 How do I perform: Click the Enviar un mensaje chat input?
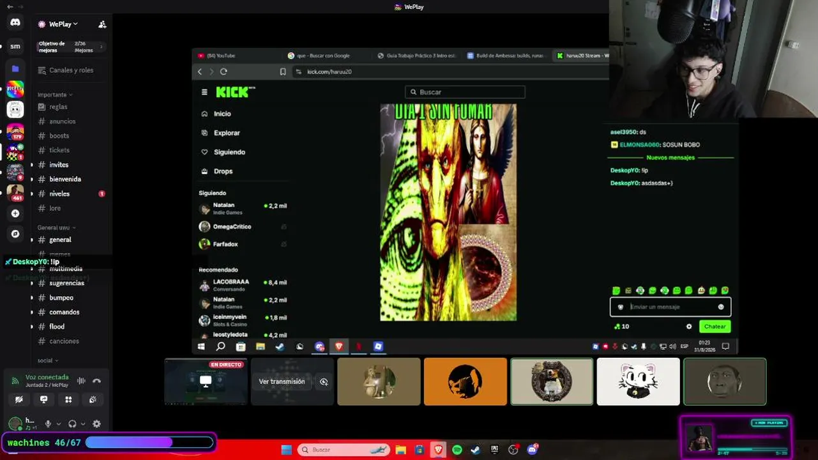click(670, 307)
